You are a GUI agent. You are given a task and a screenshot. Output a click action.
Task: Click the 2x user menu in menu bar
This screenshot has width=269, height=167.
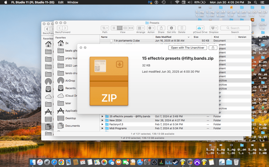click(249, 2)
